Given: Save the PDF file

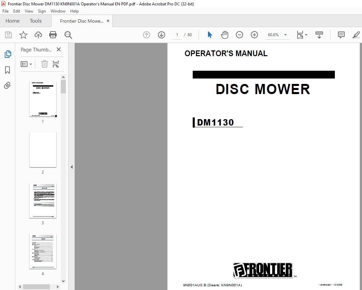Looking at the screenshot, I should [8, 35].
